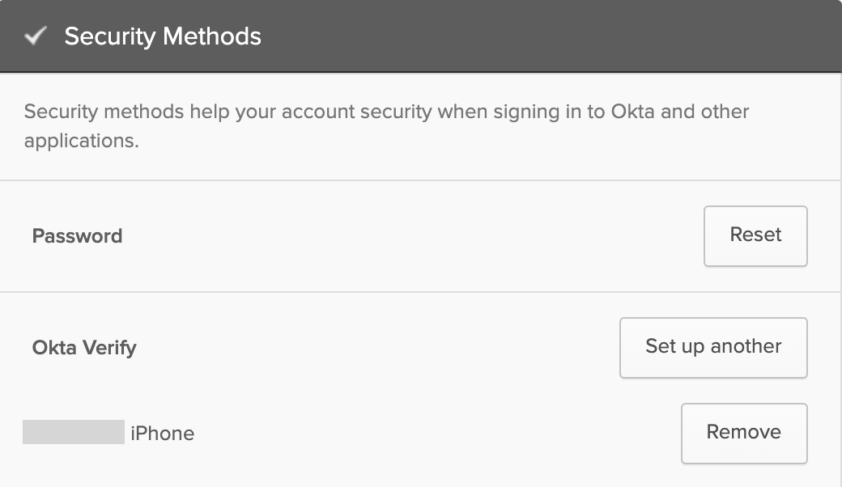
Task: Click the Okta Verify method label
Action: point(84,348)
